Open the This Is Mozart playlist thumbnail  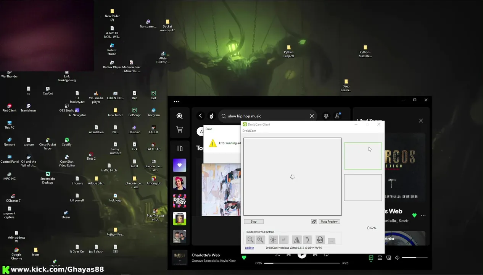click(180, 219)
